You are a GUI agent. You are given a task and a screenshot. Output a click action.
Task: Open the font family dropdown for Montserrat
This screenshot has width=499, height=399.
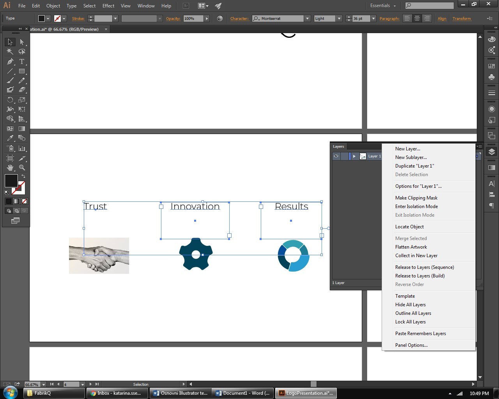307,18
